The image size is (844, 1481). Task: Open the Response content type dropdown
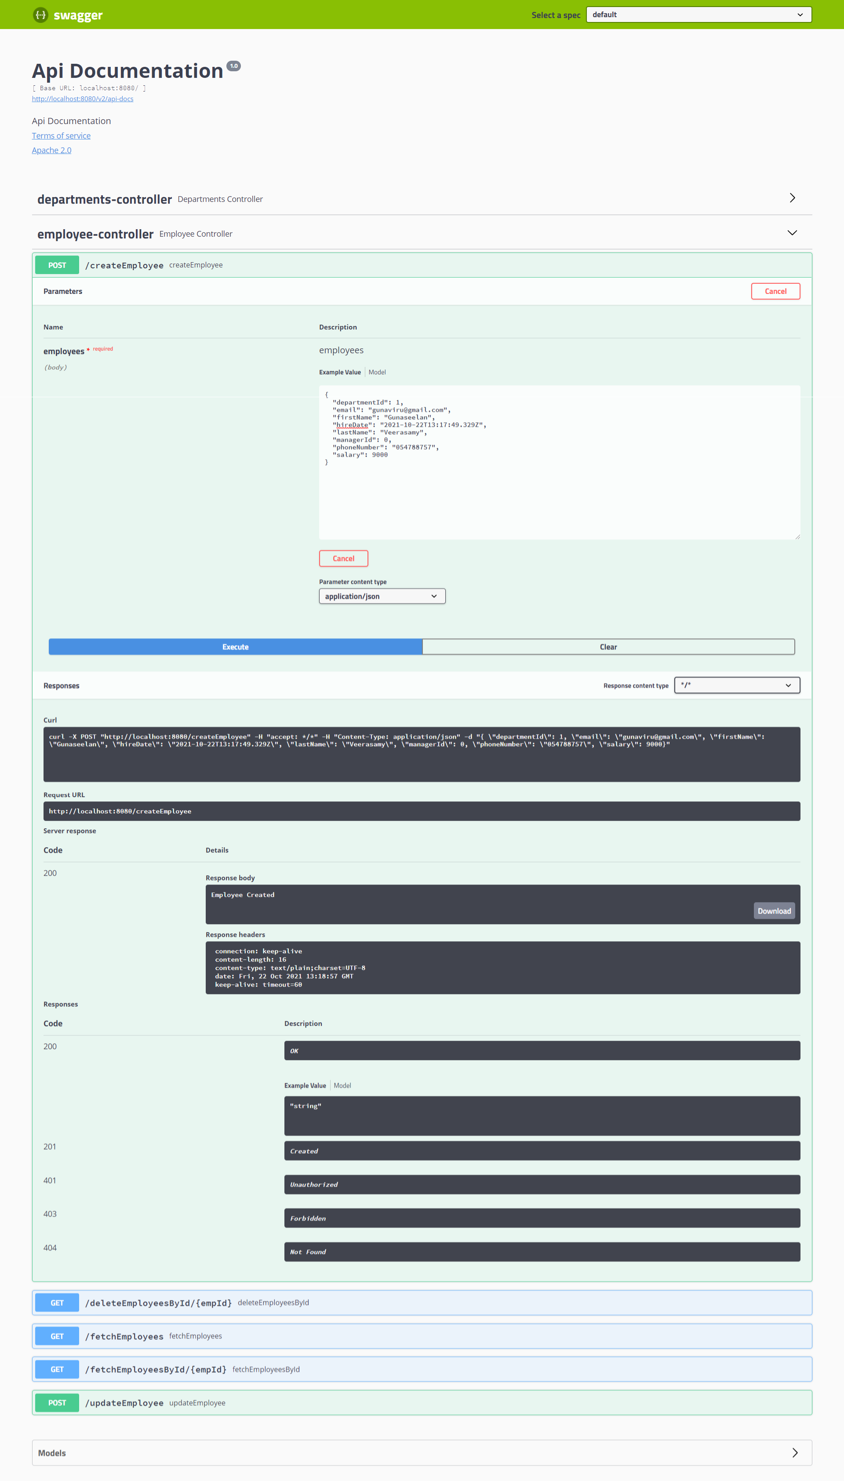point(737,685)
